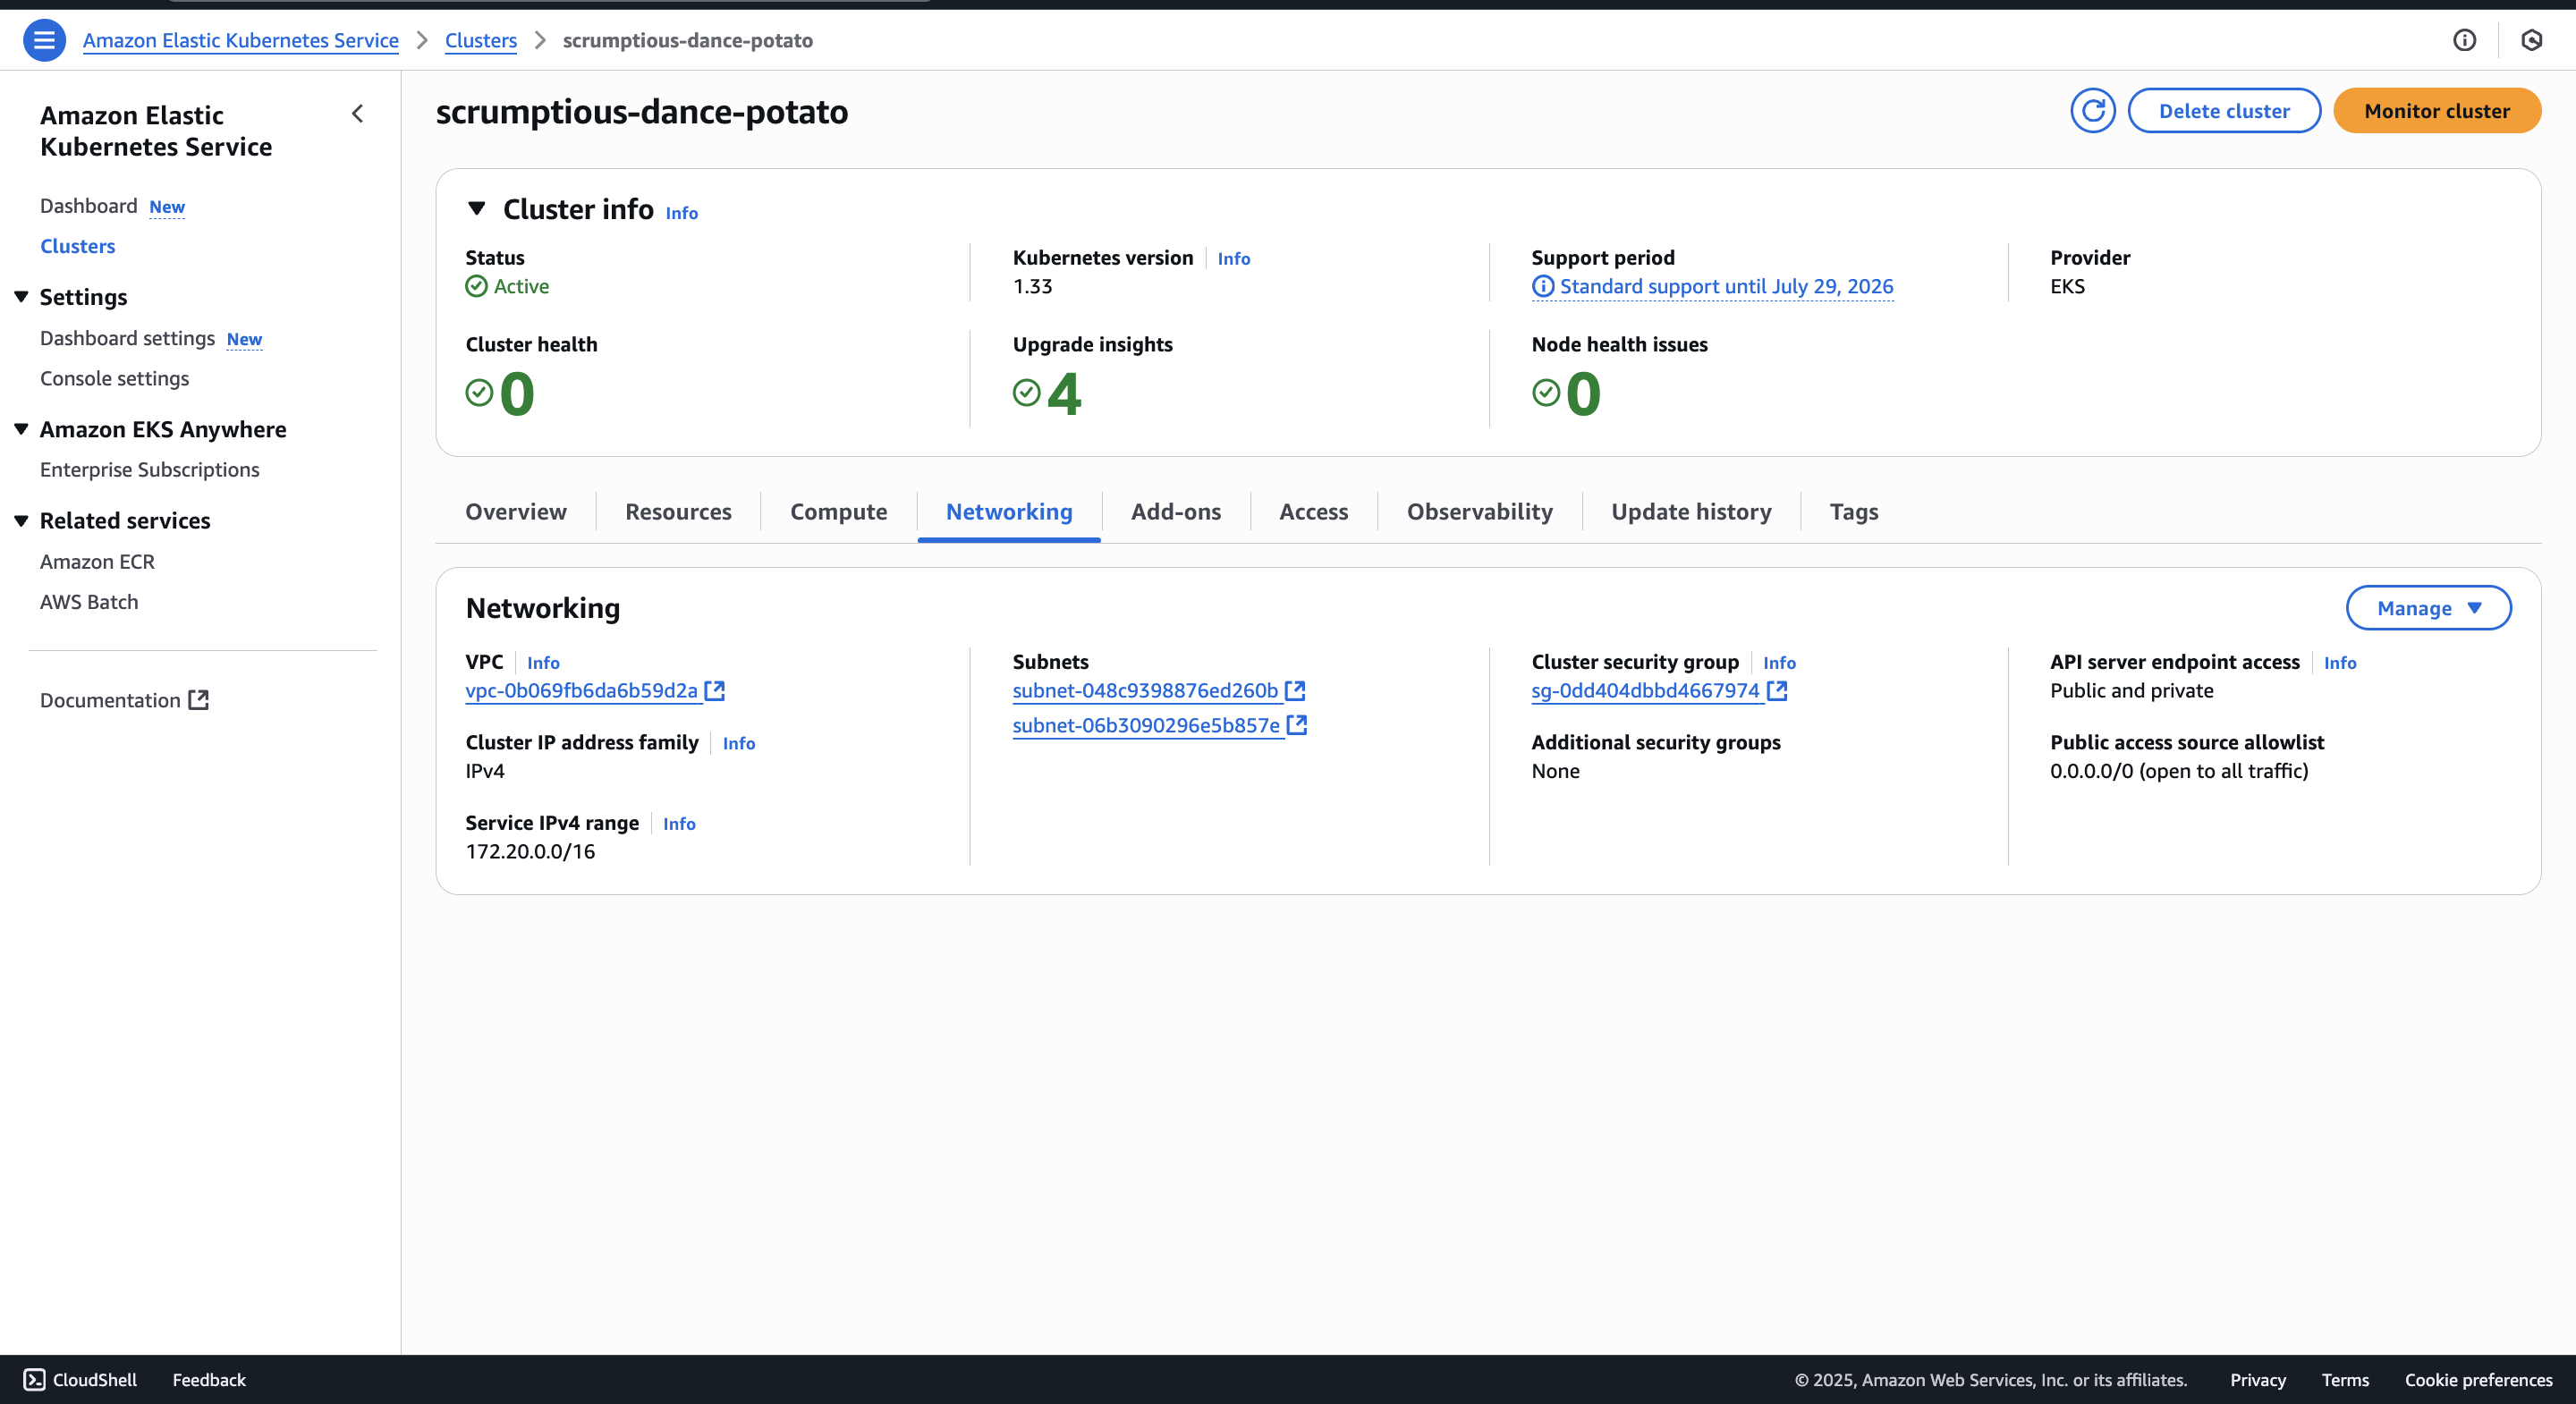Viewport: 2576px width, 1404px height.
Task: Collapse the Related services group
Action: coord(21,520)
